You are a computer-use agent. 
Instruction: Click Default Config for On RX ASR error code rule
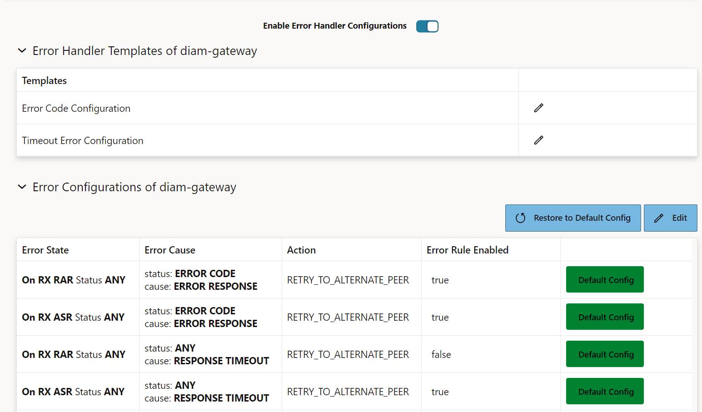(605, 317)
